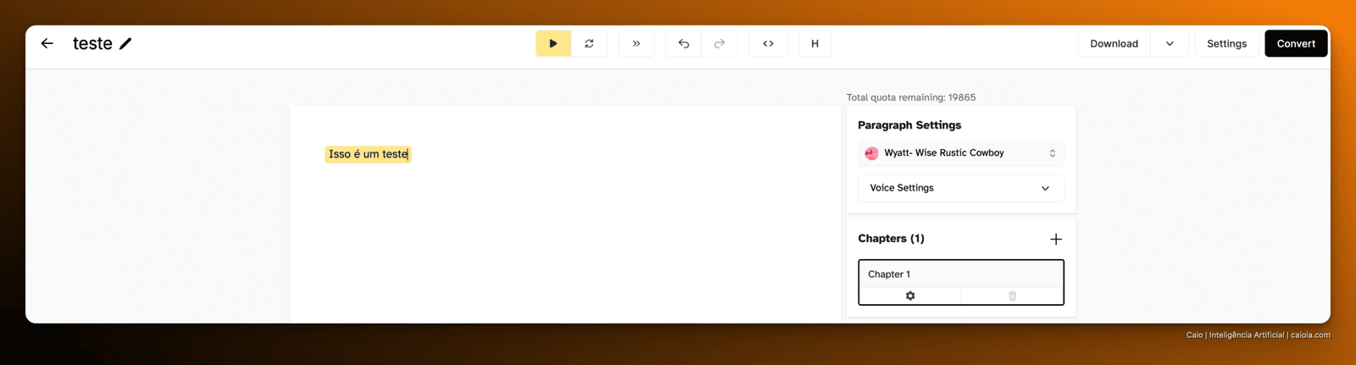Image resolution: width=1356 pixels, height=365 pixels.
Task: Open the angle brackets code view
Action: click(x=768, y=43)
